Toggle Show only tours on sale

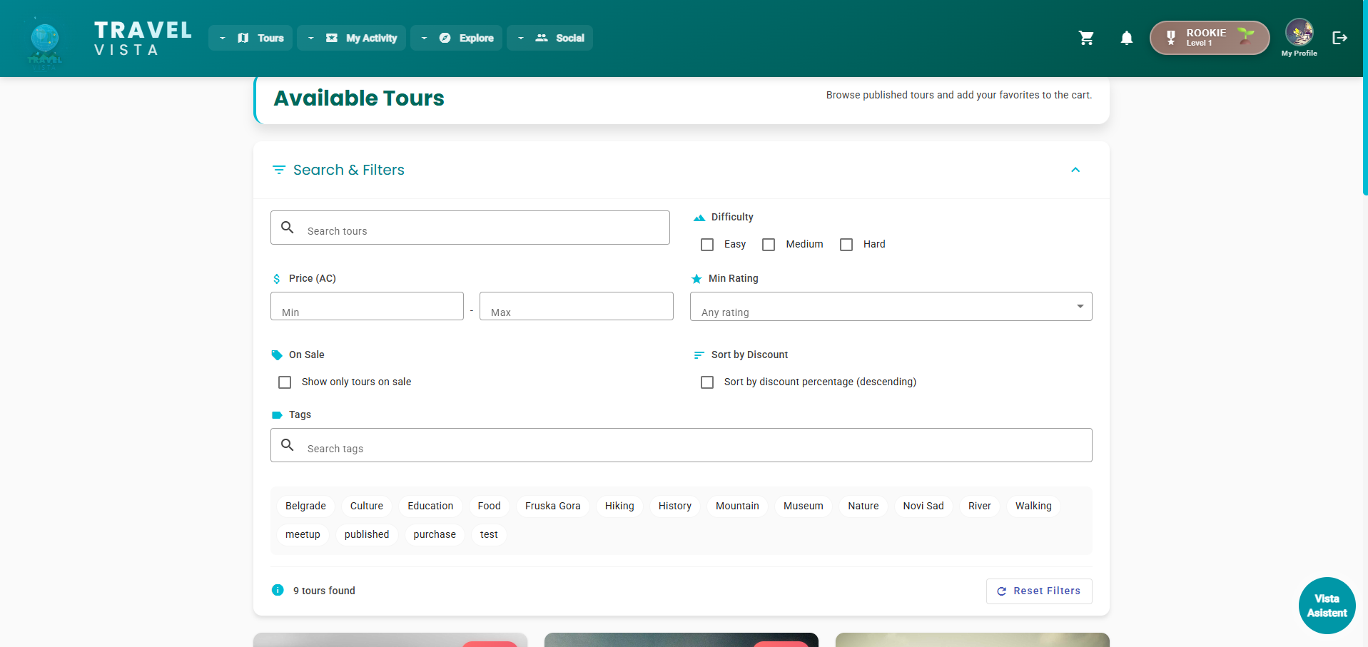tap(285, 382)
